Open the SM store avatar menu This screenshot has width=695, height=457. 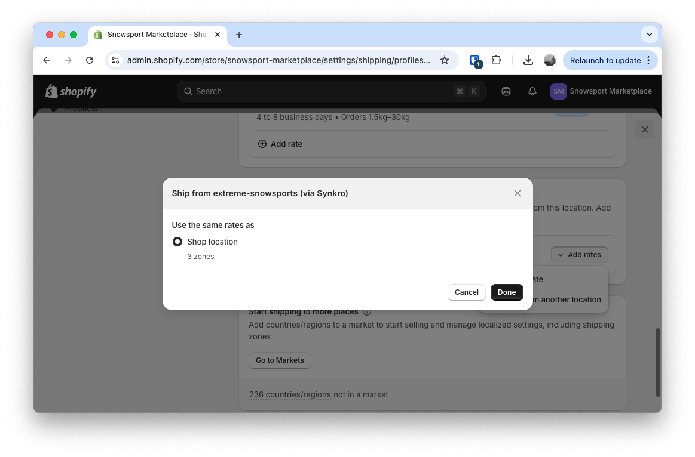click(558, 91)
